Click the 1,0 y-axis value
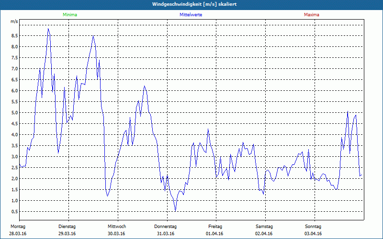383x239 pixels. coord(15,200)
